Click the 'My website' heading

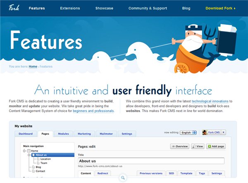click(x=24, y=126)
